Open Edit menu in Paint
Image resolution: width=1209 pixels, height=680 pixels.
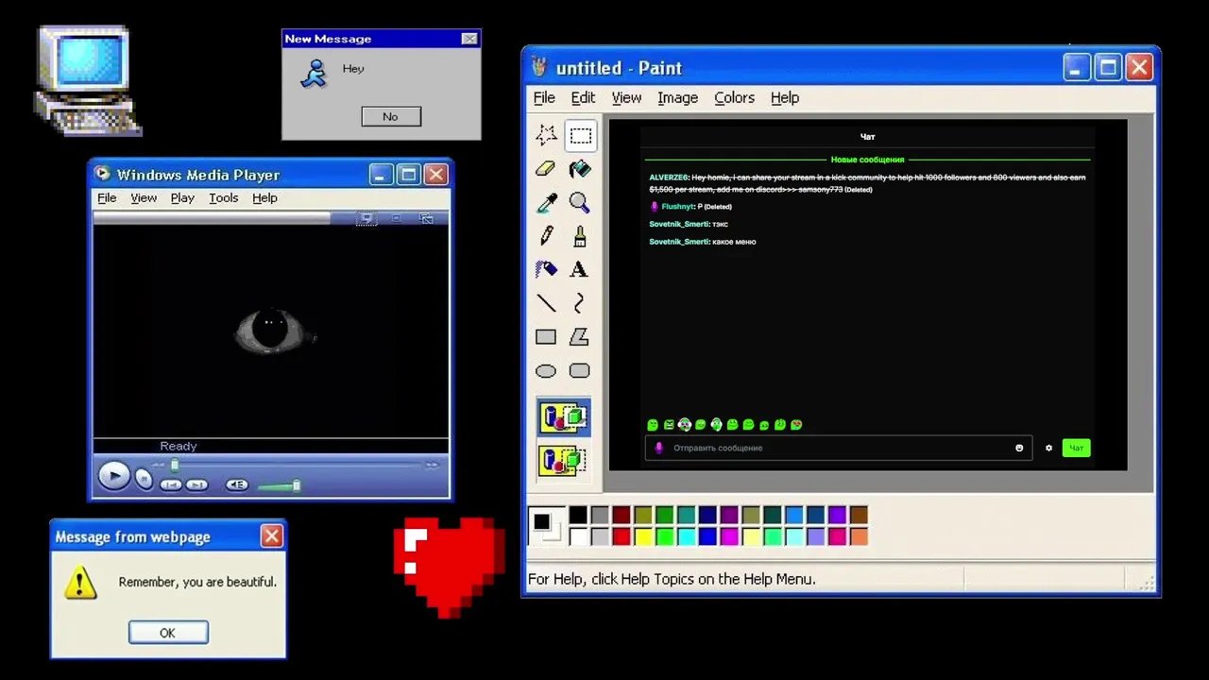click(583, 97)
